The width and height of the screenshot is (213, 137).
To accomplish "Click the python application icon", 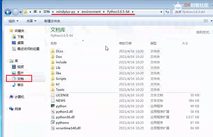I will click(53, 106).
